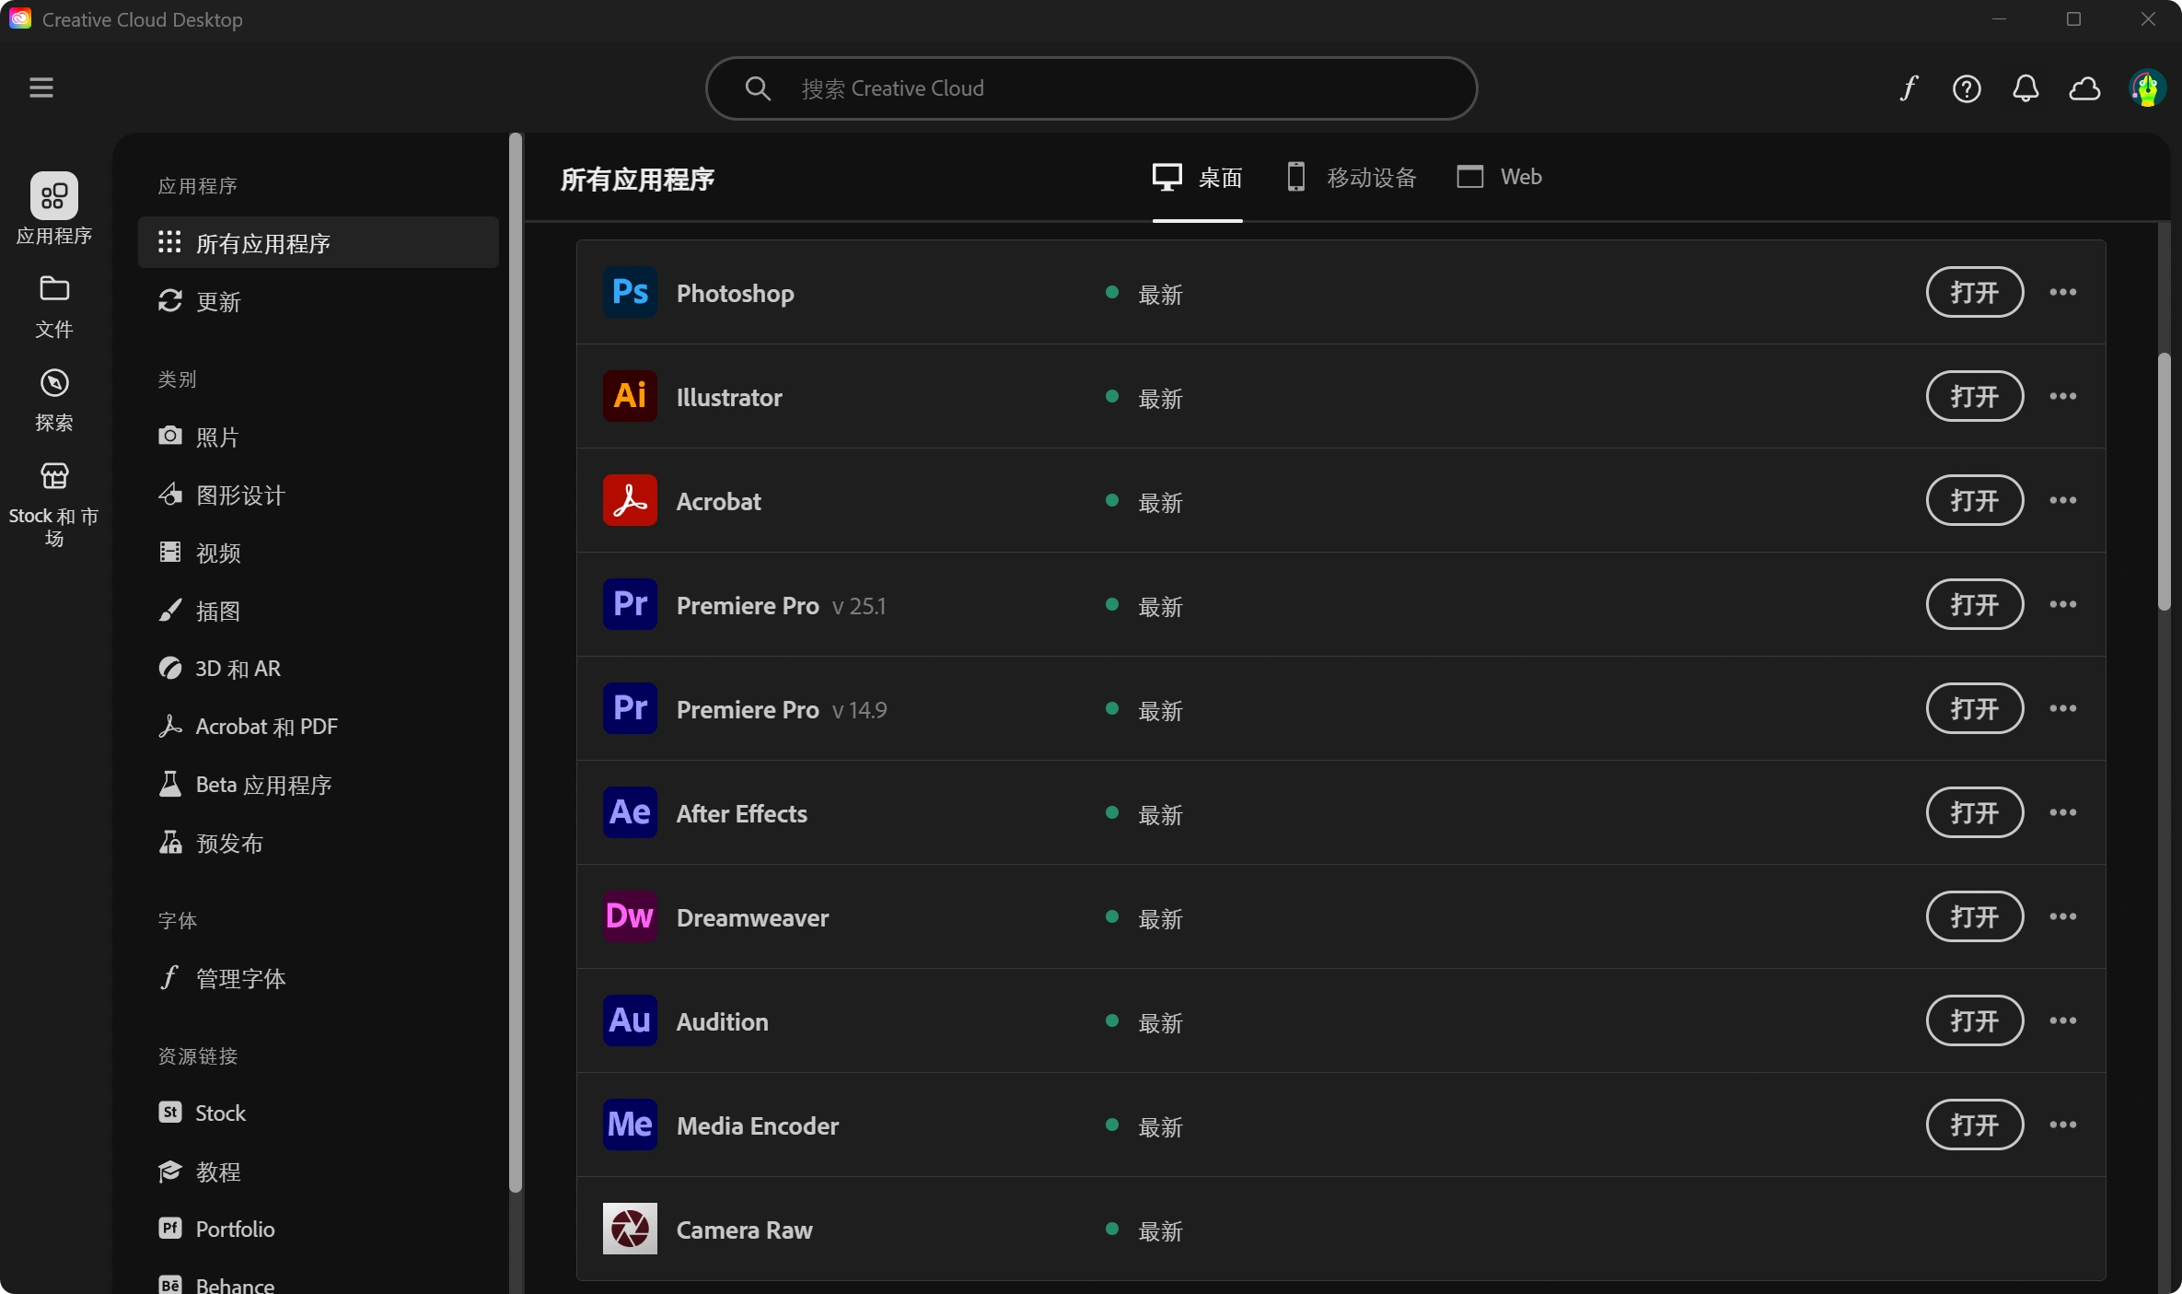Open more options for After Effects

pyautogui.click(x=2063, y=812)
